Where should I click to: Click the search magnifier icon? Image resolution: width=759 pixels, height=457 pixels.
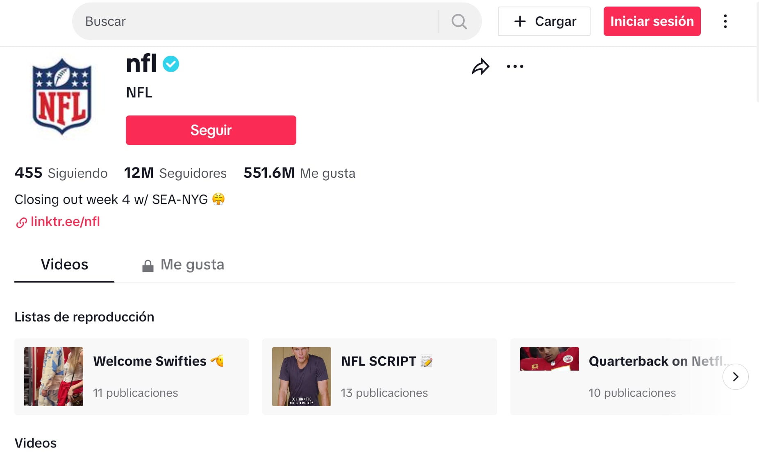459,21
